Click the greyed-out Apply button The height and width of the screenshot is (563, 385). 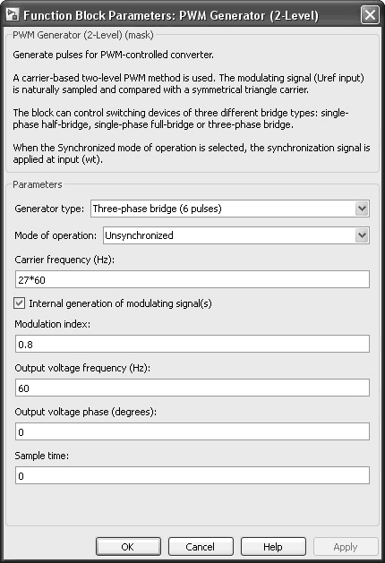346,547
